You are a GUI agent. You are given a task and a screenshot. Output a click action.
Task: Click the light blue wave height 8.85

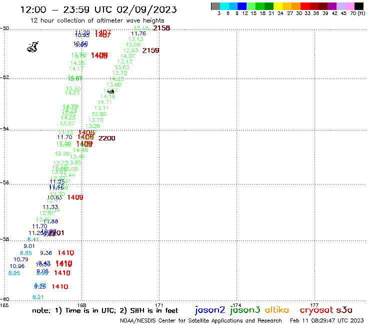click(x=25, y=253)
